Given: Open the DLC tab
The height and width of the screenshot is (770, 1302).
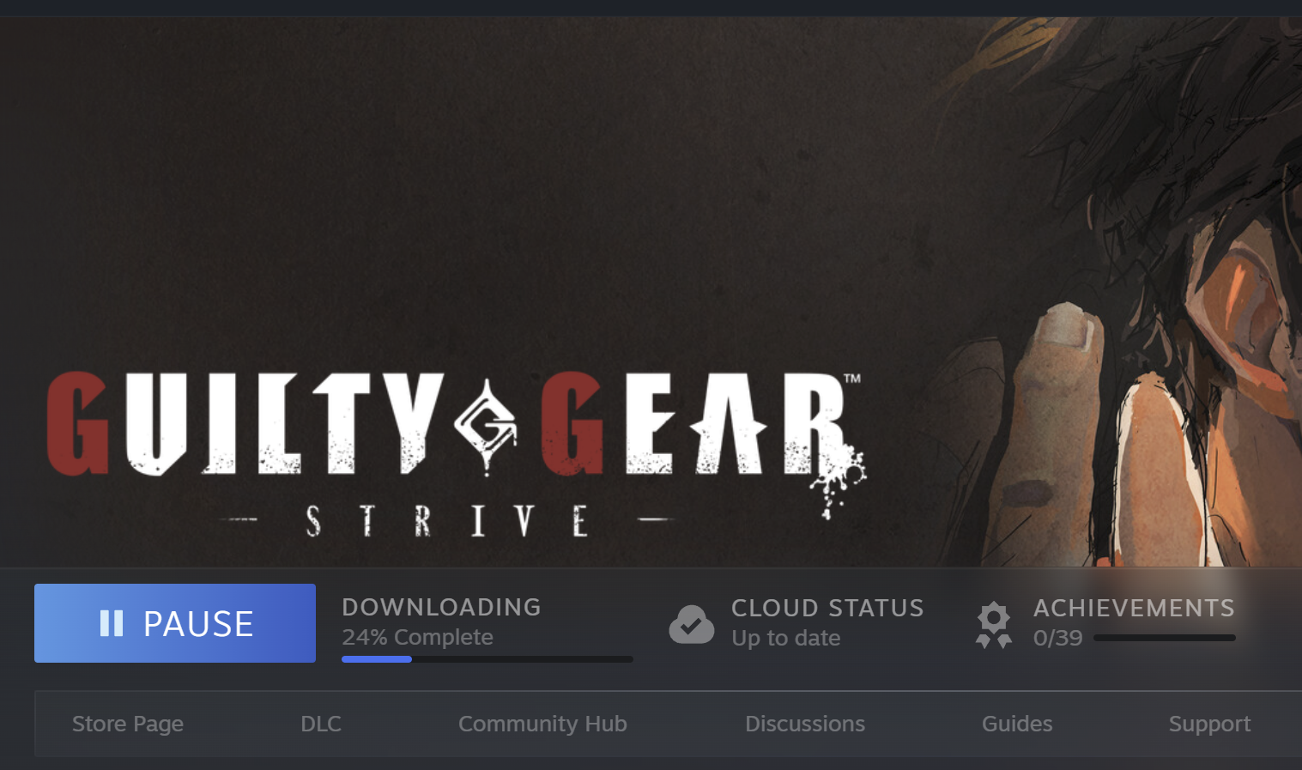Looking at the screenshot, I should click(x=321, y=724).
